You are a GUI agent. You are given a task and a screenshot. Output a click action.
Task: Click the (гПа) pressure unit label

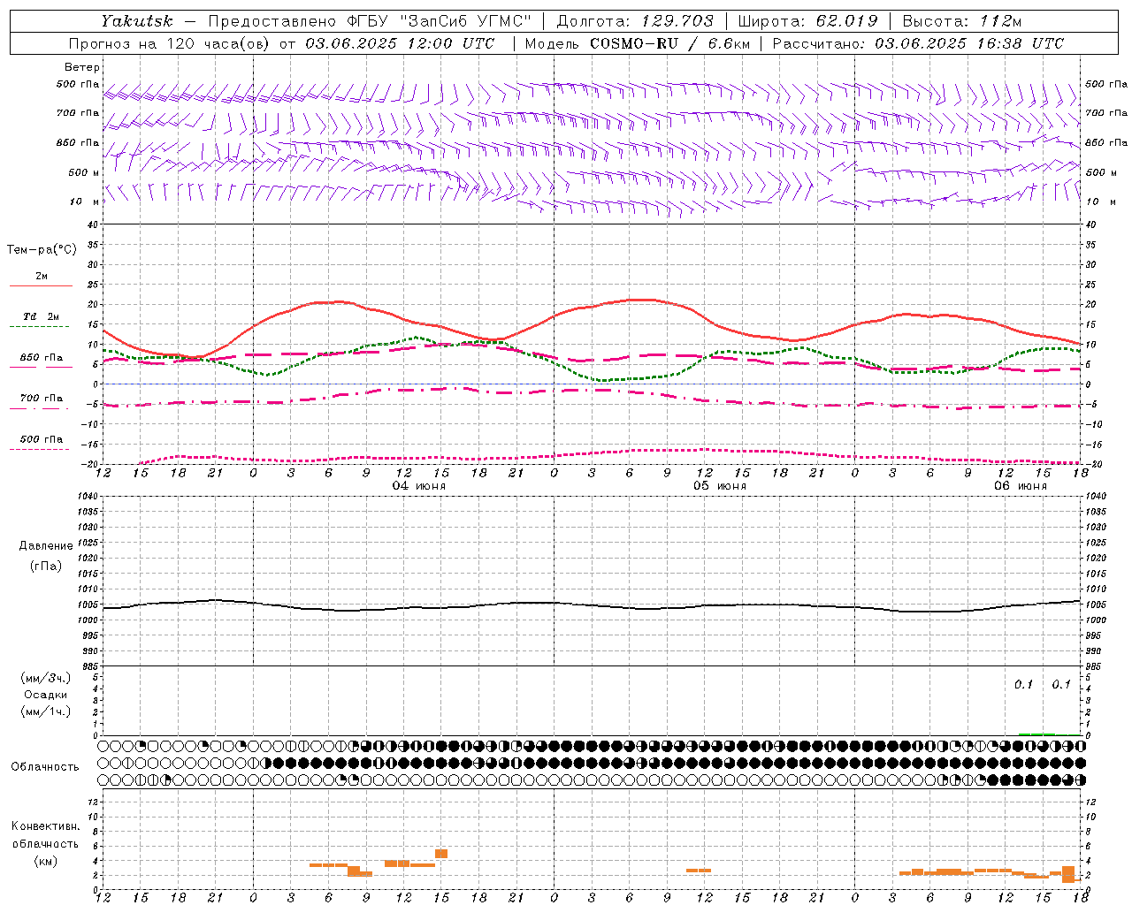tap(46, 566)
